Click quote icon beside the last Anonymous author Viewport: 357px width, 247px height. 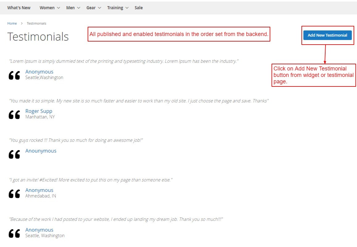(14, 233)
